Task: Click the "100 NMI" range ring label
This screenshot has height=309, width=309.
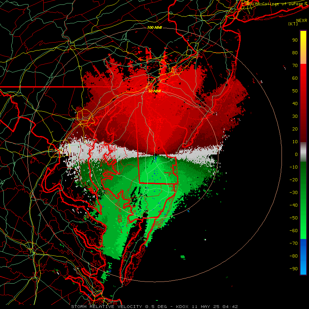Action: pyautogui.click(x=154, y=27)
